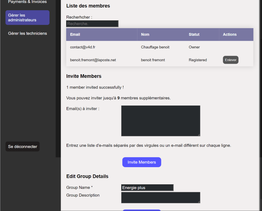Viewport: 262px width, 211px height.
Task: Open Payments & Invoices in sidebar
Action: [x=27, y=2]
